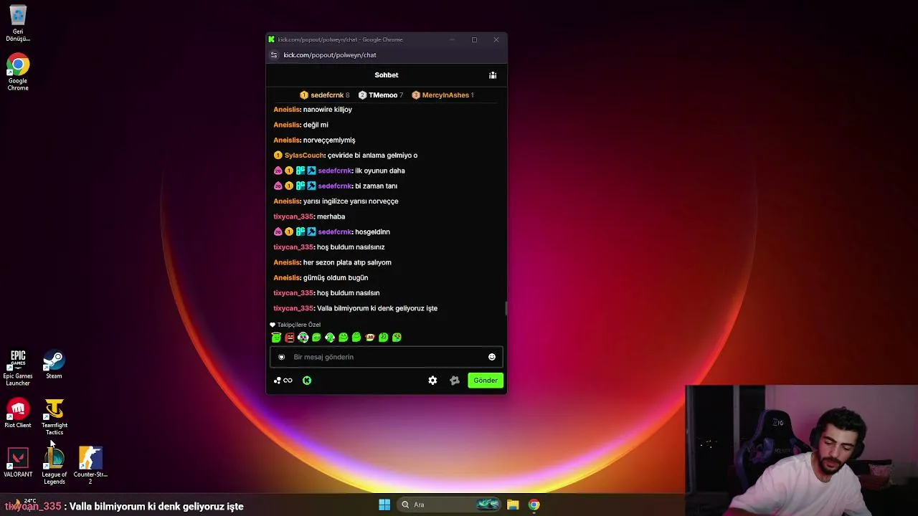The width and height of the screenshot is (918, 516).
Task: Open top gifter sedefcrnk on leaderboard
Action: click(x=325, y=95)
